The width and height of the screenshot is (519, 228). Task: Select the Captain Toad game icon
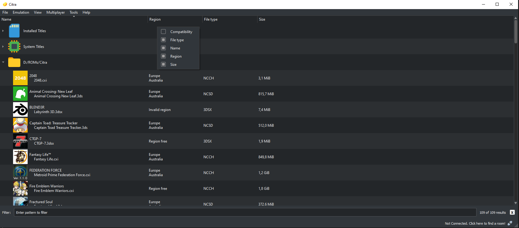20,125
